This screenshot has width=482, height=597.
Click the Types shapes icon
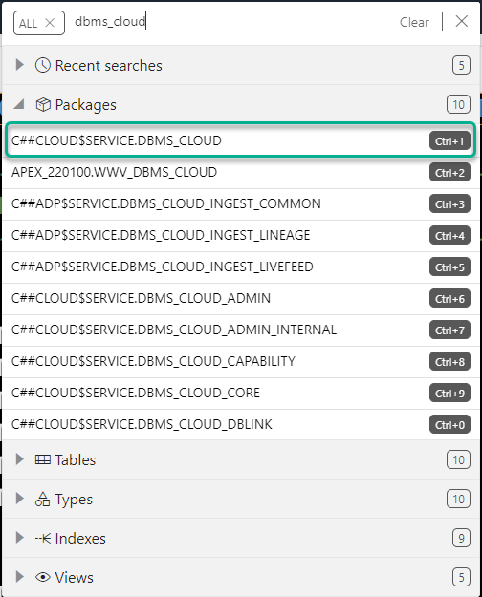43,499
